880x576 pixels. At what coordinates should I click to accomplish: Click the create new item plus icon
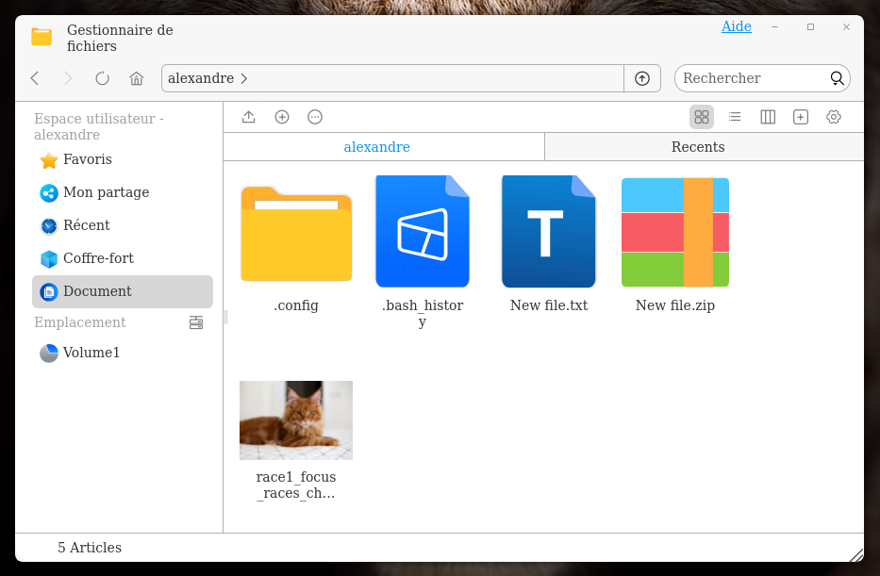pyautogui.click(x=282, y=117)
